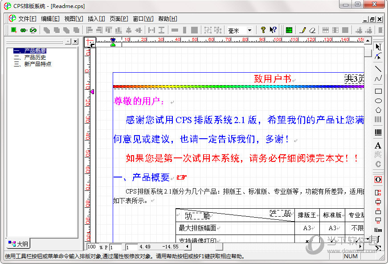Screen dimensions: 388x264
Task: Click the green B selection icon
Action: coord(14,30)
